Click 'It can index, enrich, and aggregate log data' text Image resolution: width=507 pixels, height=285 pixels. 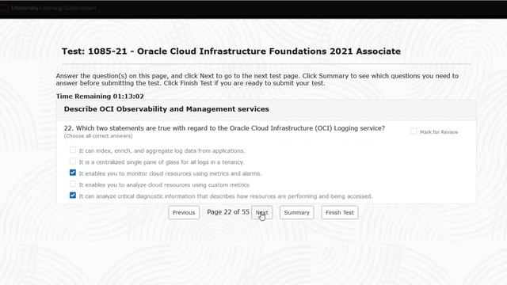[162, 151]
